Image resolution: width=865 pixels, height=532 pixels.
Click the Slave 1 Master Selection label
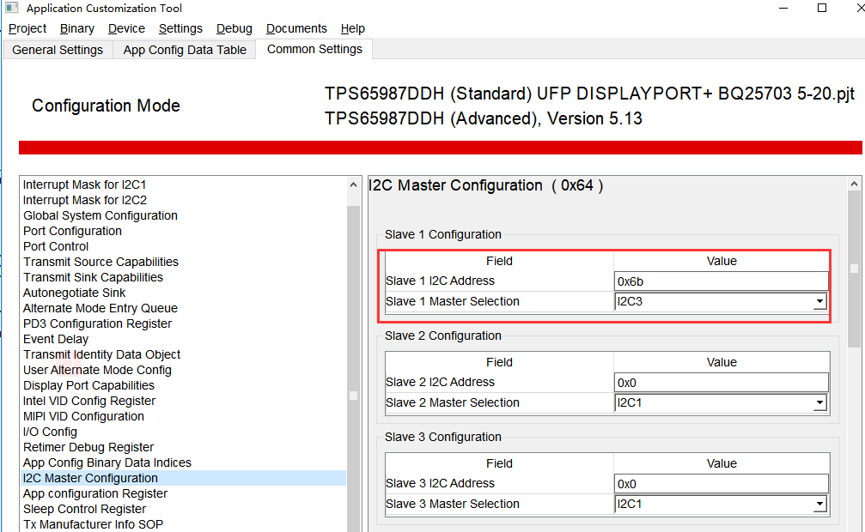453,301
